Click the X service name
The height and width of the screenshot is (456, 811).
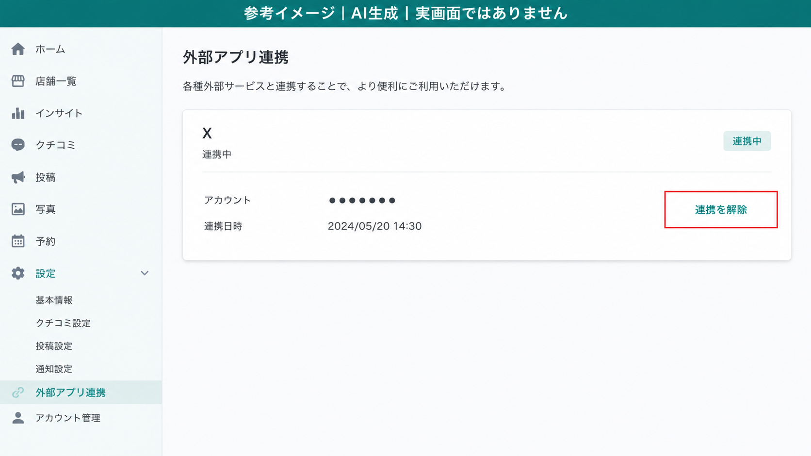[207, 133]
